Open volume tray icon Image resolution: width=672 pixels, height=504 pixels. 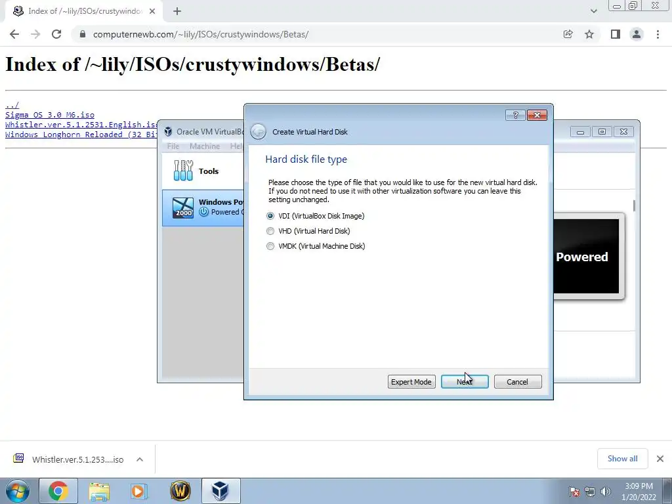[x=606, y=492]
